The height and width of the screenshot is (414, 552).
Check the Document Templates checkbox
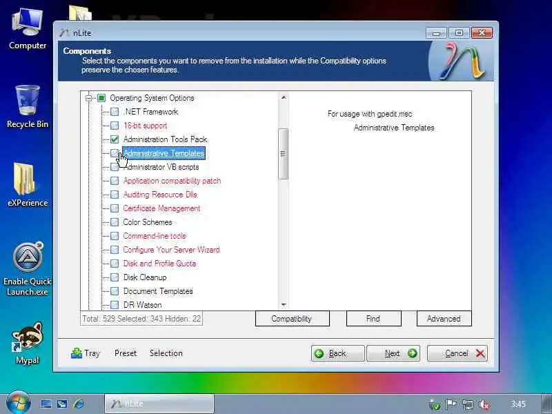coord(115,291)
